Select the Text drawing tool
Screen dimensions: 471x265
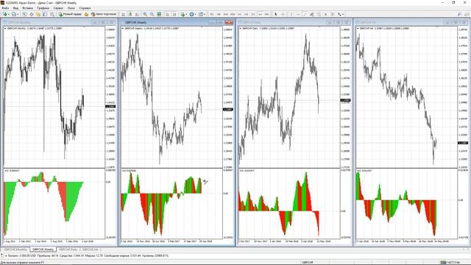325,14
